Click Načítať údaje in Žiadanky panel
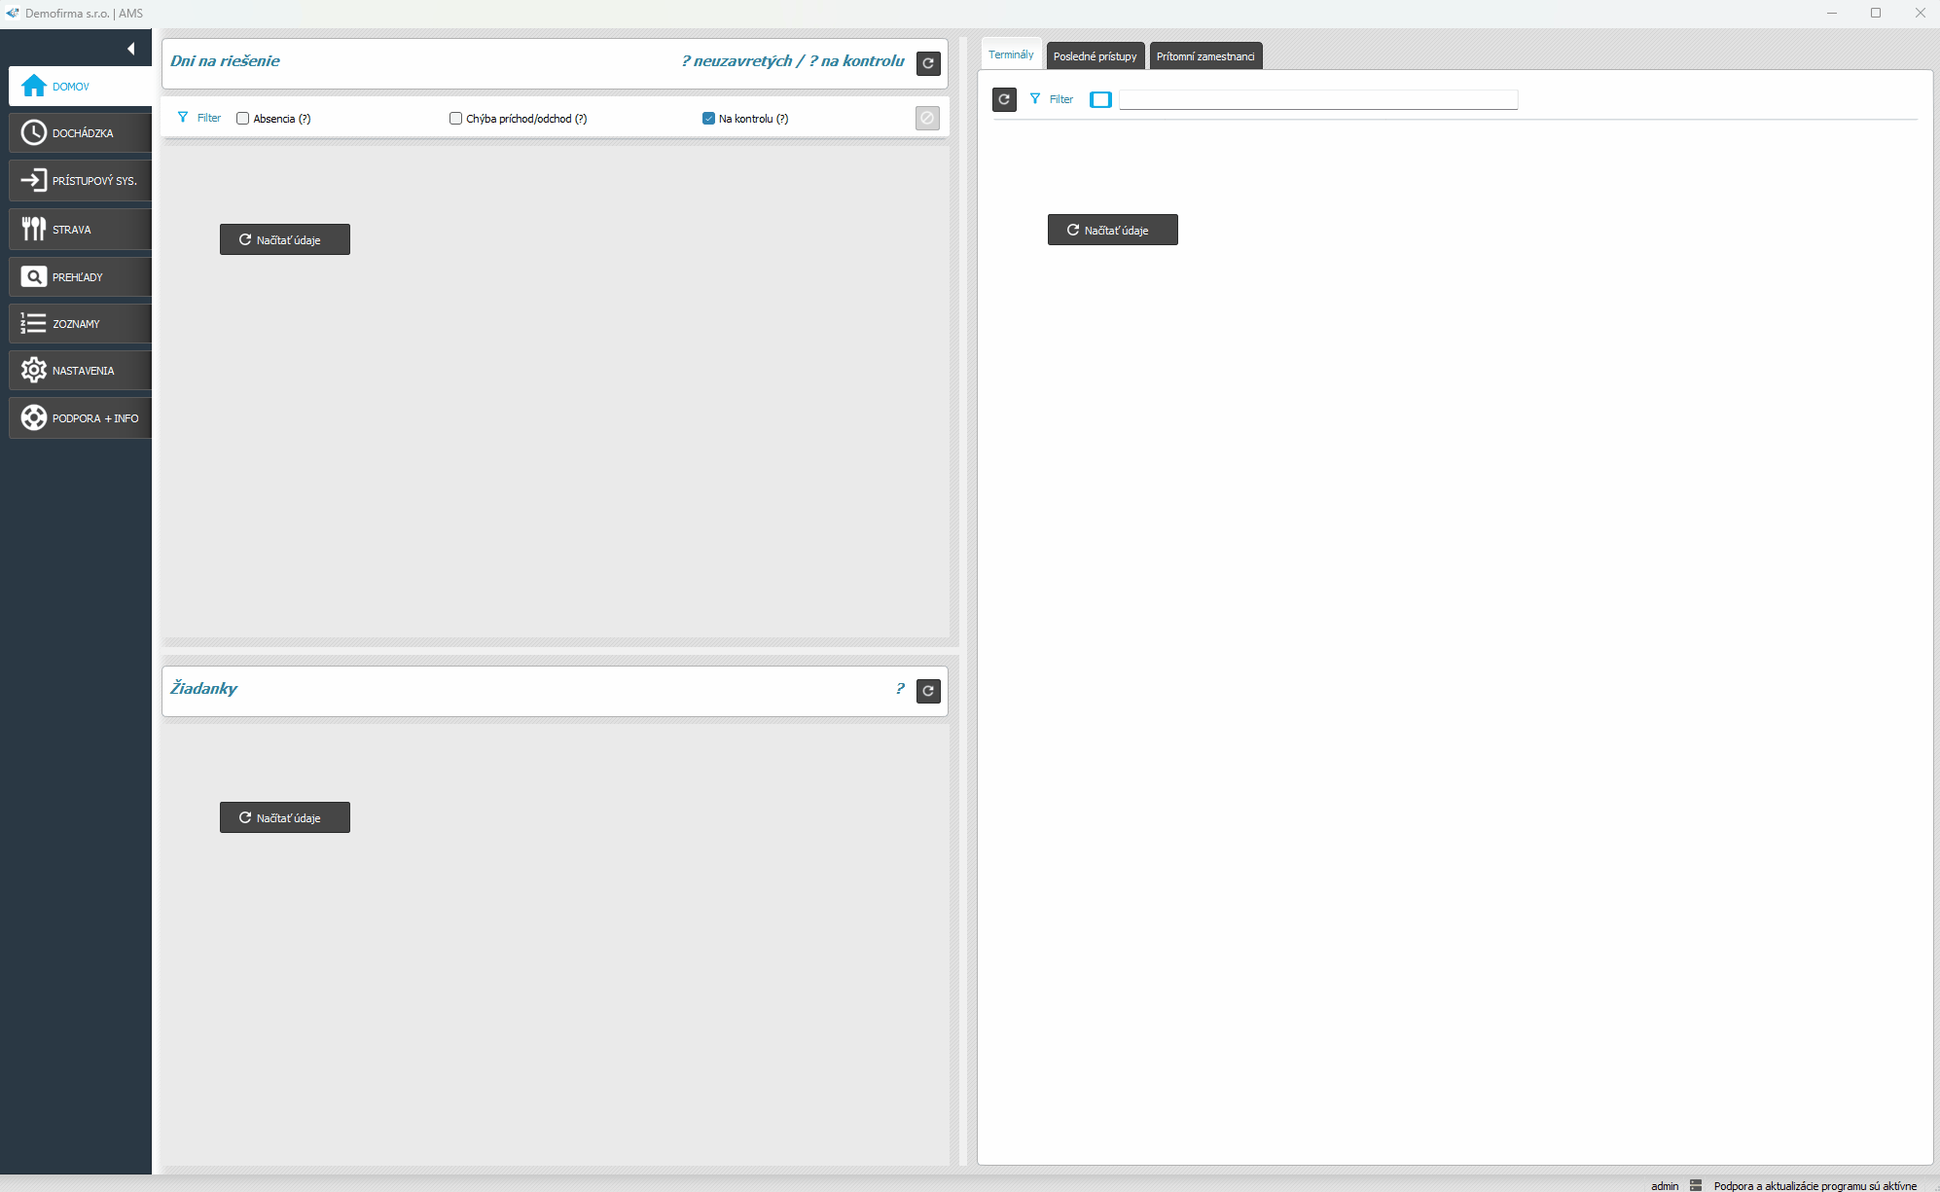This screenshot has height=1192, width=1940. 284,817
